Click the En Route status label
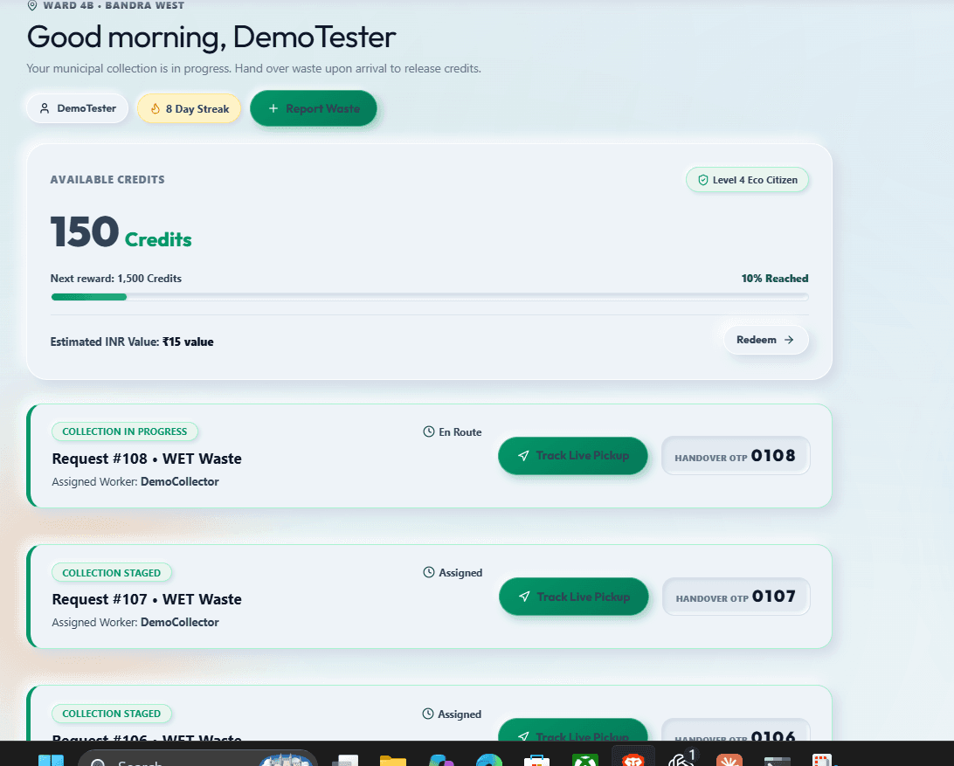 (460, 432)
